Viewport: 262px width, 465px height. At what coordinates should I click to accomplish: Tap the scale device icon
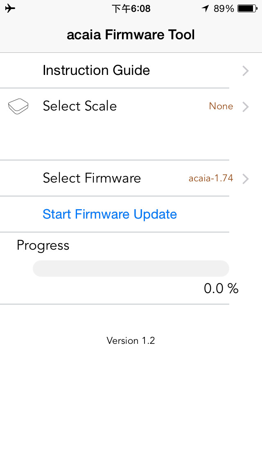click(x=18, y=106)
